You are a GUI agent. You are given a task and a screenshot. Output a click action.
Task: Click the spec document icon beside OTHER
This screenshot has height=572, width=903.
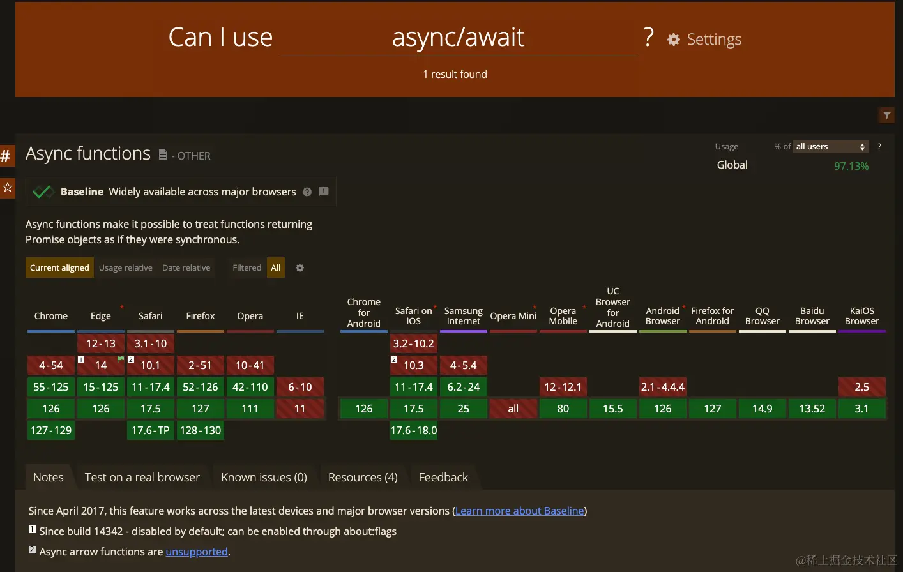click(163, 154)
